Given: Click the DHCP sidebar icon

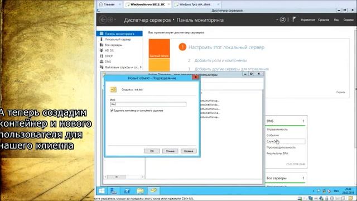Looking at the screenshot, I should [102, 56].
